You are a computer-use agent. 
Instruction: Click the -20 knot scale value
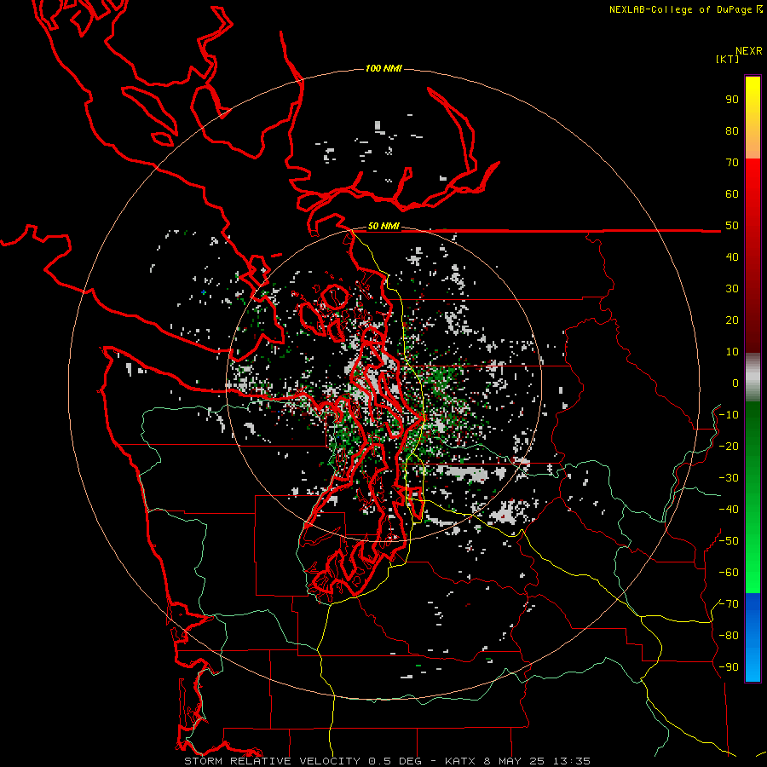point(729,446)
